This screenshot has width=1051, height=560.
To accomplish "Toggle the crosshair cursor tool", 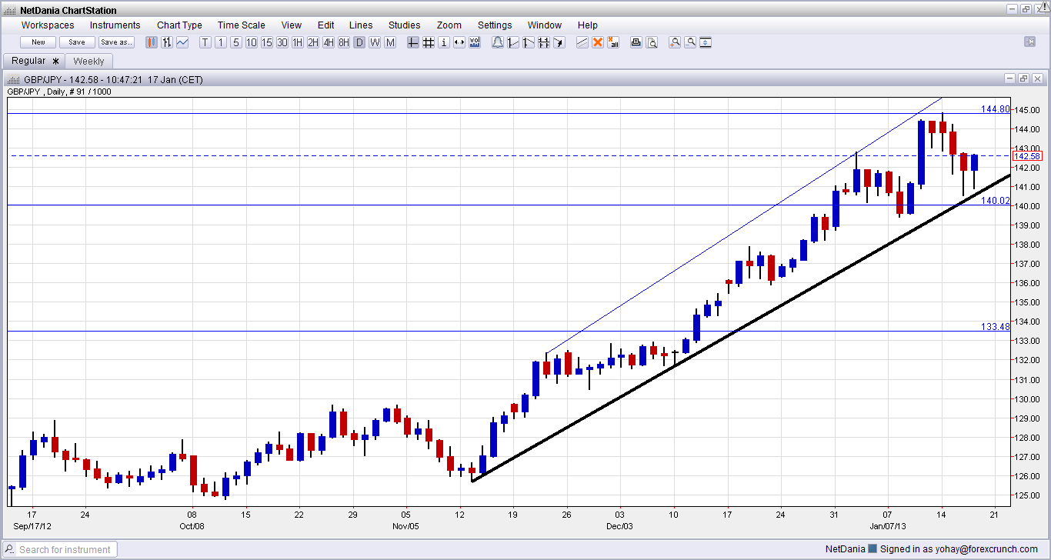I will coord(413,42).
